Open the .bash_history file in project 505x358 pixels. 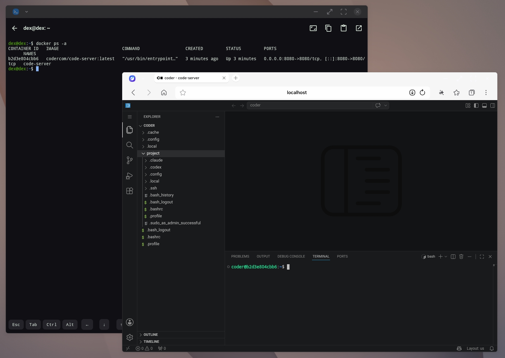pyautogui.click(x=181, y=195)
